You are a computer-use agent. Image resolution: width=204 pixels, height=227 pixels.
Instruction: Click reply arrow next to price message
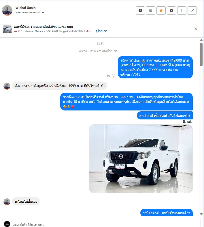point(108,76)
